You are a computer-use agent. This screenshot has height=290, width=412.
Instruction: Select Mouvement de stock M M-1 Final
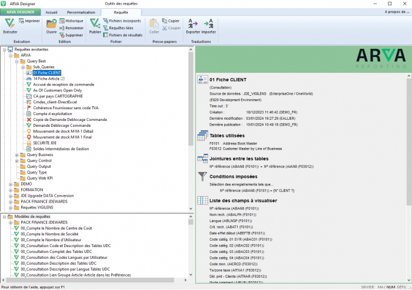pyautogui.click(x=62, y=137)
